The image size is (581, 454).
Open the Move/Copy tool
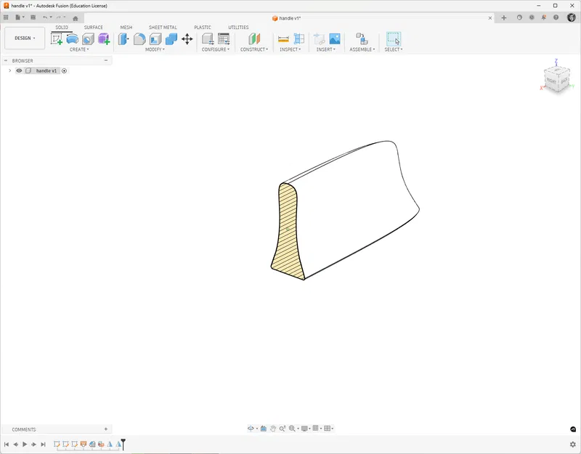pos(186,40)
